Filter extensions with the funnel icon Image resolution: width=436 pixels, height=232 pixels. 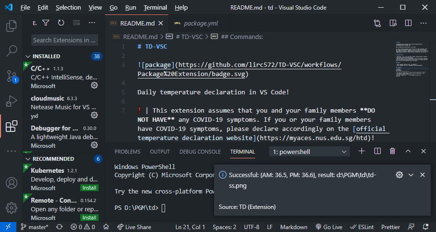[46, 23]
